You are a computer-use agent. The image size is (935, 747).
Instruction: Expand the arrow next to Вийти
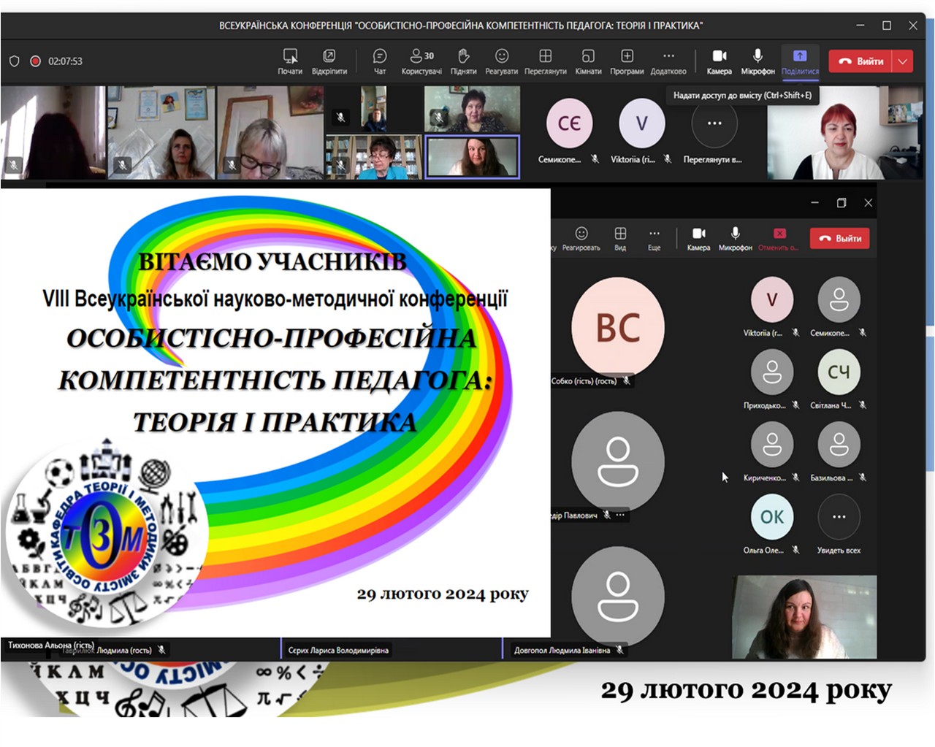(904, 61)
